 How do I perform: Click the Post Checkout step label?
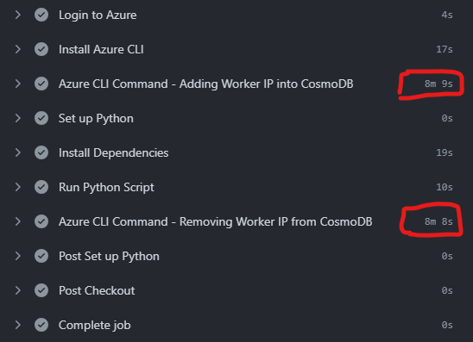click(x=97, y=291)
